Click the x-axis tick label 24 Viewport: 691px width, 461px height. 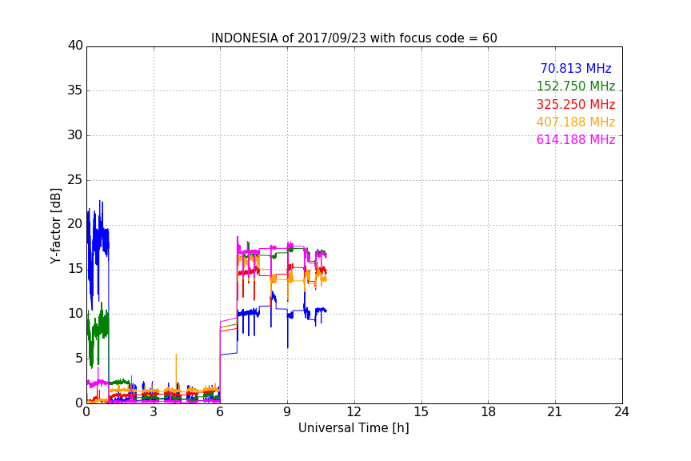621,412
